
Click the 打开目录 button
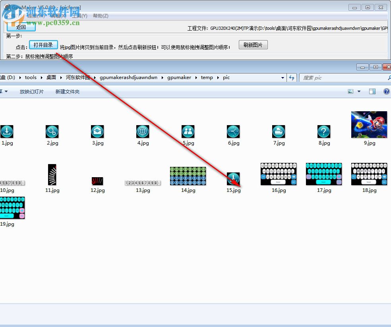pyautogui.click(x=43, y=45)
